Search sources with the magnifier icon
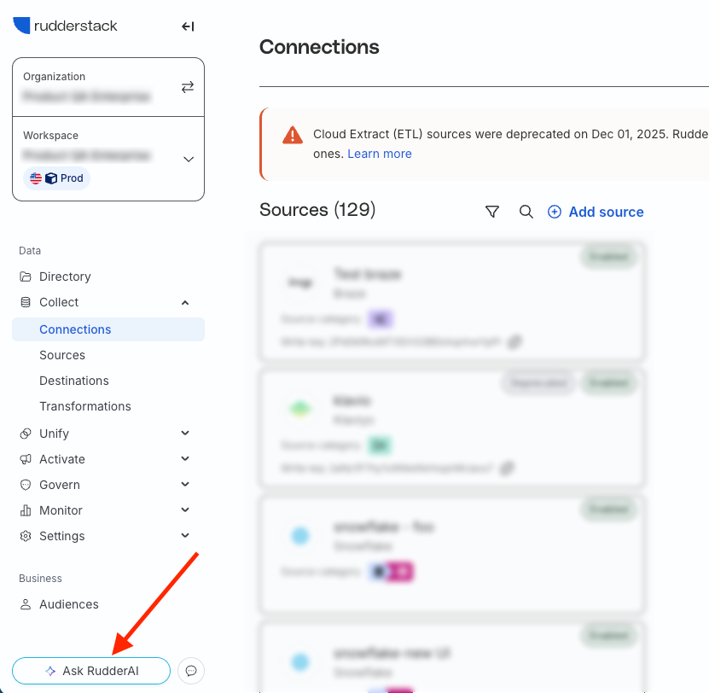 526,212
